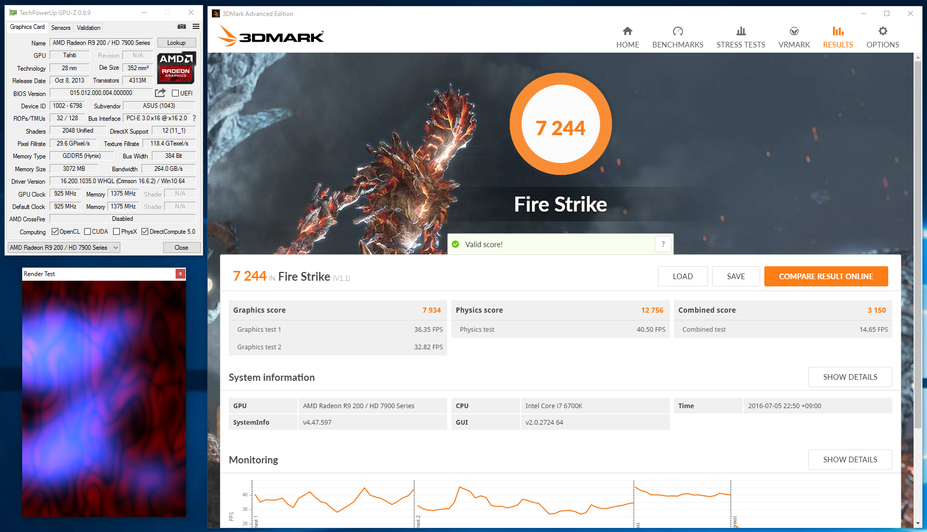Show details for Monitoring section
Screen dimensions: 927x532
pos(850,460)
